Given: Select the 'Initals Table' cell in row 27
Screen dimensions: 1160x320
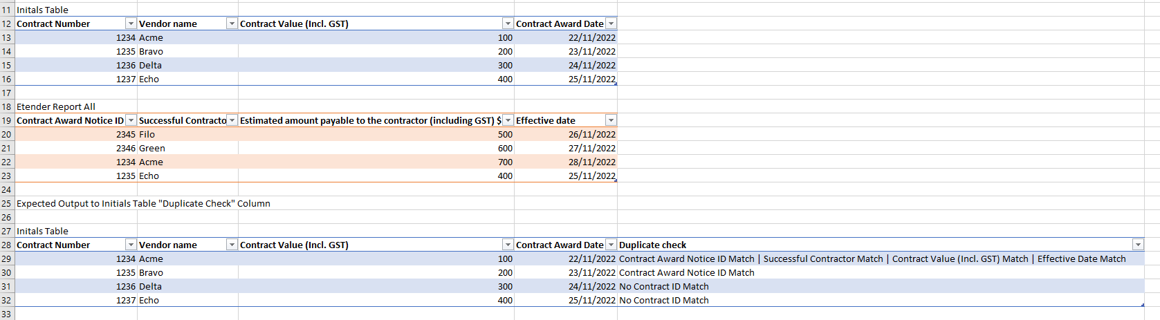Looking at the screenshot, I should tap(76, 231).
